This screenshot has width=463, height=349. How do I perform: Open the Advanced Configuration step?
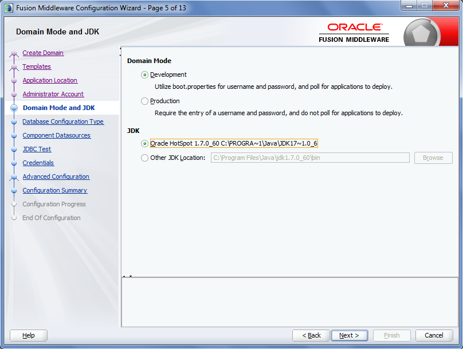(x=56, y=177)
